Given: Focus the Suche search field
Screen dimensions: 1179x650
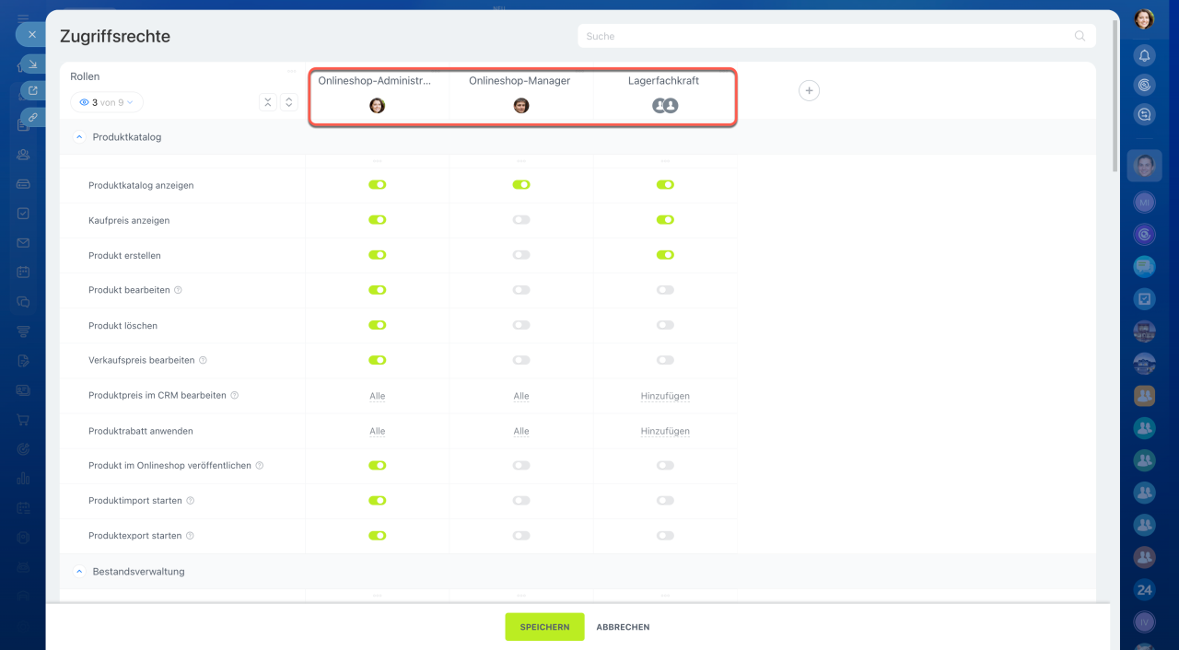Looking at the screenshot, I should coord(836,36).
